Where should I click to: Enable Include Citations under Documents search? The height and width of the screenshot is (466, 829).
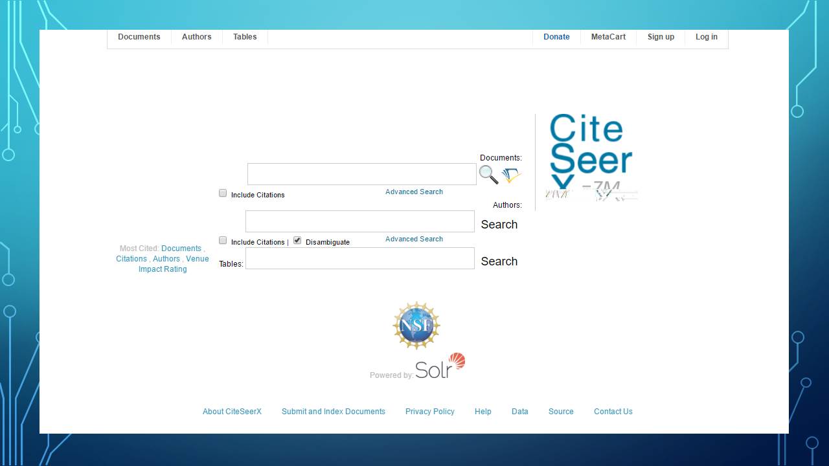[223, 193]
